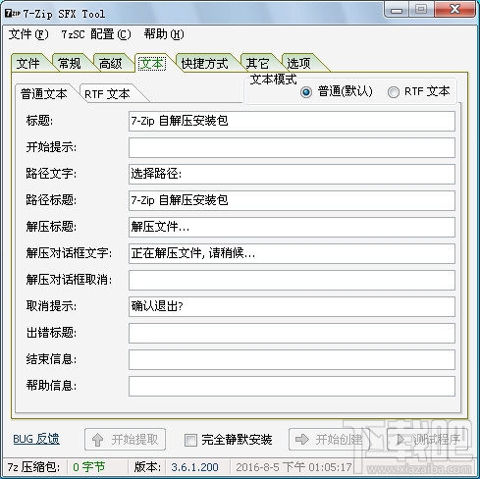Screen dimensions: 480x479
Task: Click the 标题 input field
Action: point(292,121)
